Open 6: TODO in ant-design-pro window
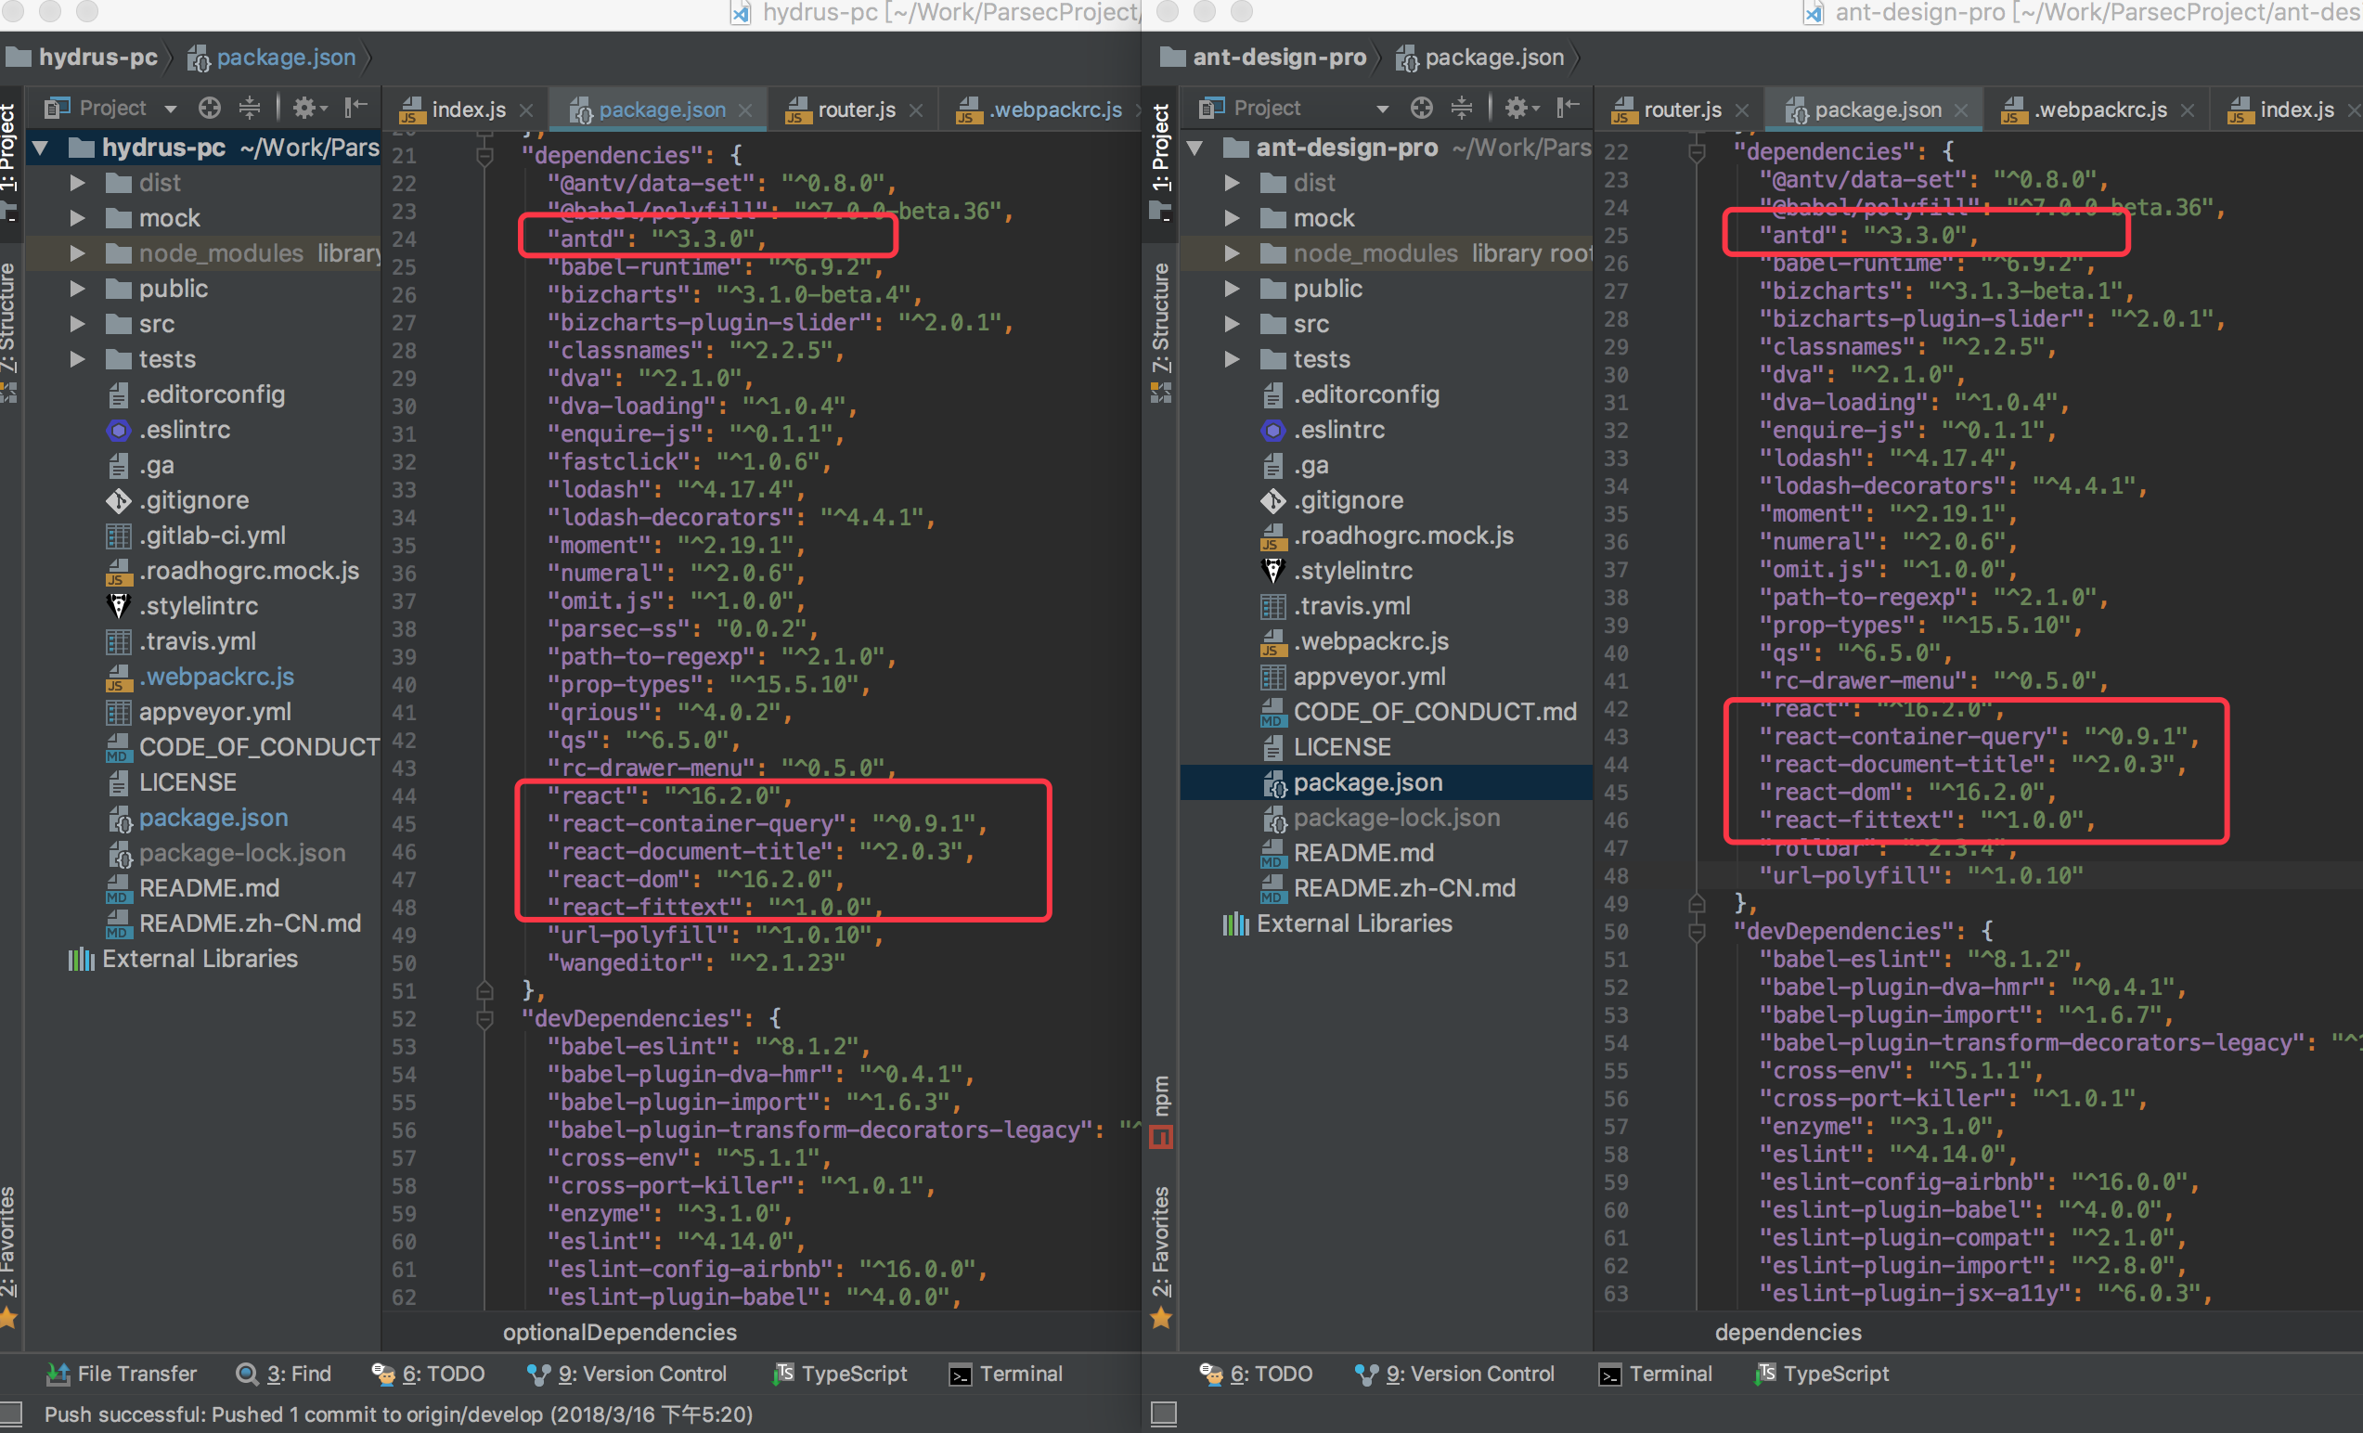The height and width of the screenshot is (1433, 2363). tap(1256, 1374)
